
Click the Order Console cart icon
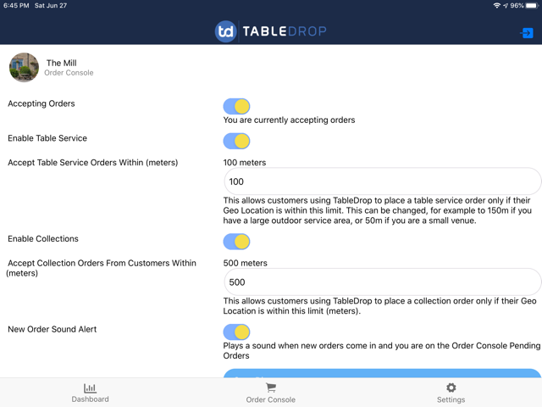271,387
